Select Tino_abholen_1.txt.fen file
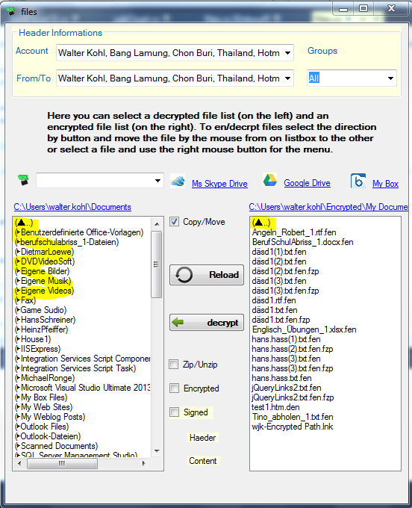The width and height of the screenshot is (412, 508). (x=293, y=417)
